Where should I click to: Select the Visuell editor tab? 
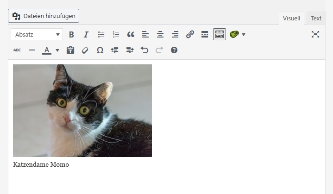point(291,19)
